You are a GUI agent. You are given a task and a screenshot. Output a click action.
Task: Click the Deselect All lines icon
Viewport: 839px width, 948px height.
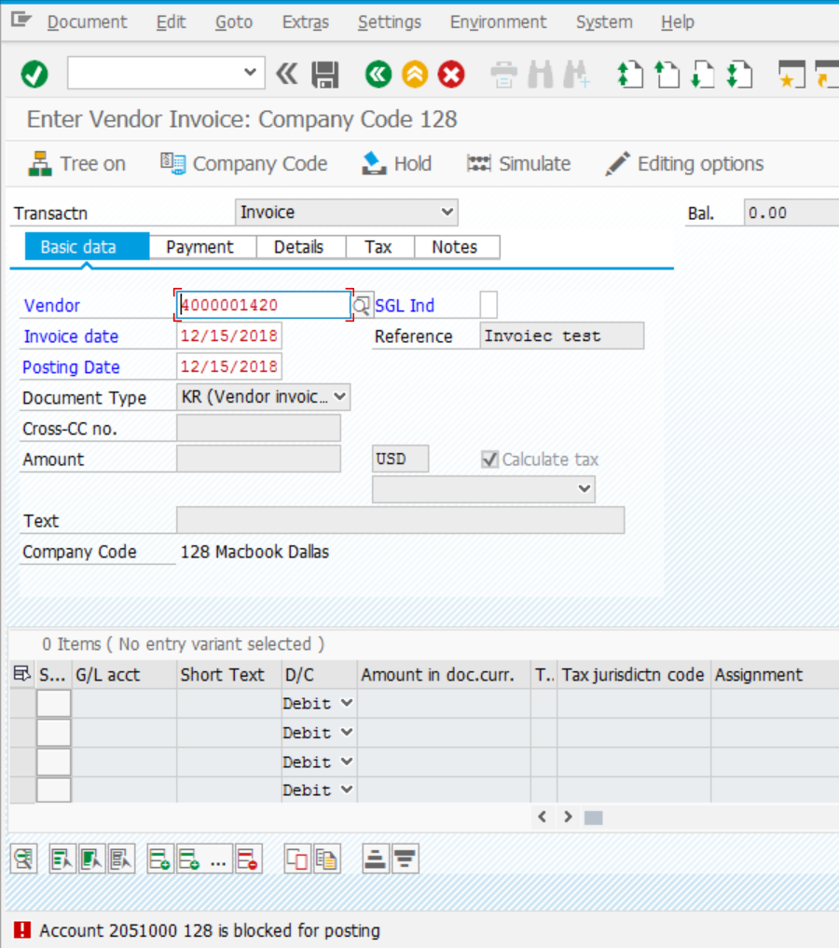[121, 859]
